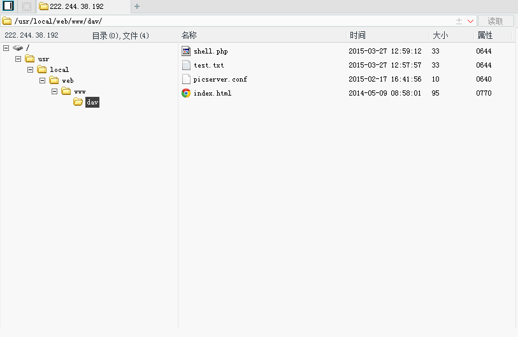The image size is (518, 337).
Task: Click the test.txt file icon
Action: pyautogui.click(x=186, y=65)
